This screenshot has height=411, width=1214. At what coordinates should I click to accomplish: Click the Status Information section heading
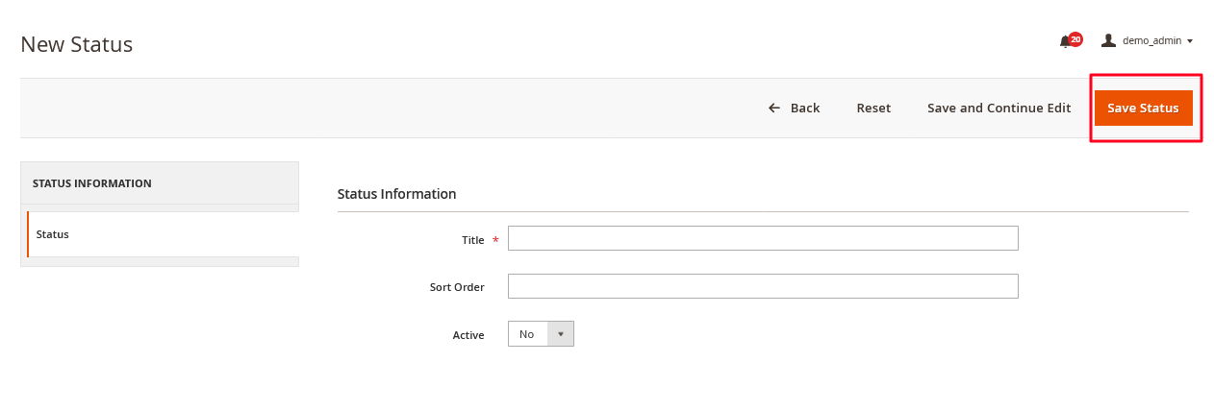(396, 194)
